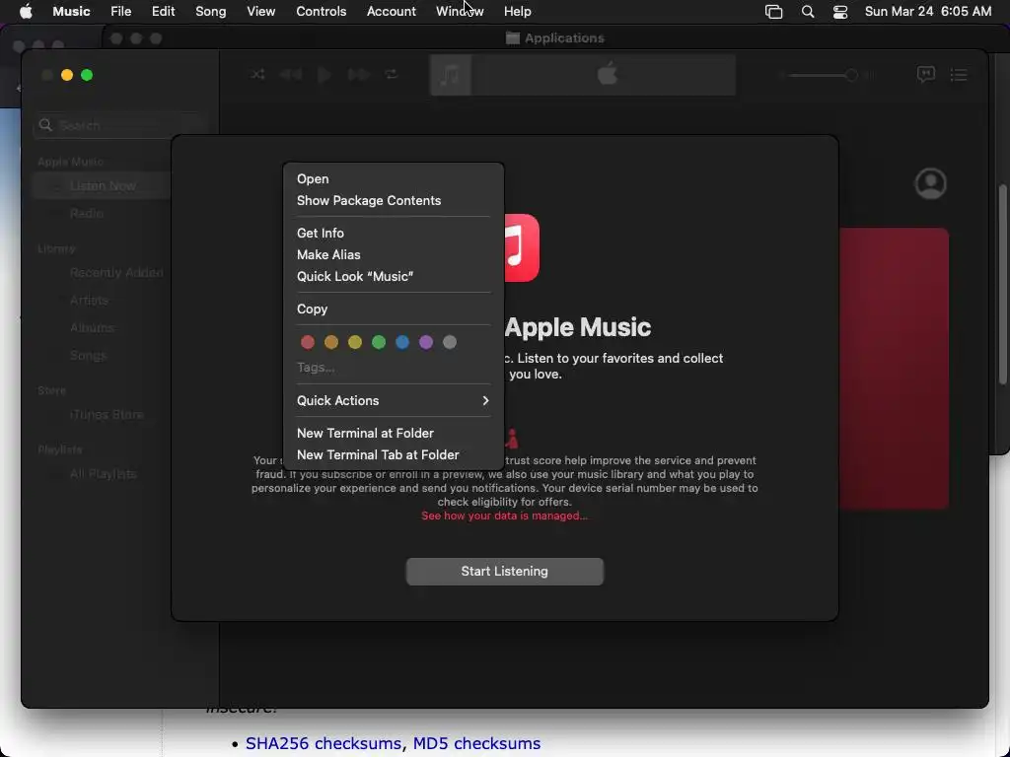Open SHA256 checksums link in browser
This screenshot has height=757, width=1010.
coord(324,743)
